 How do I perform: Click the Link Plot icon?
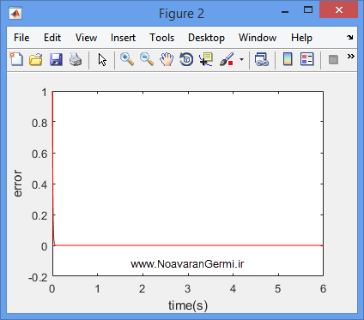(x=262, y=59)
